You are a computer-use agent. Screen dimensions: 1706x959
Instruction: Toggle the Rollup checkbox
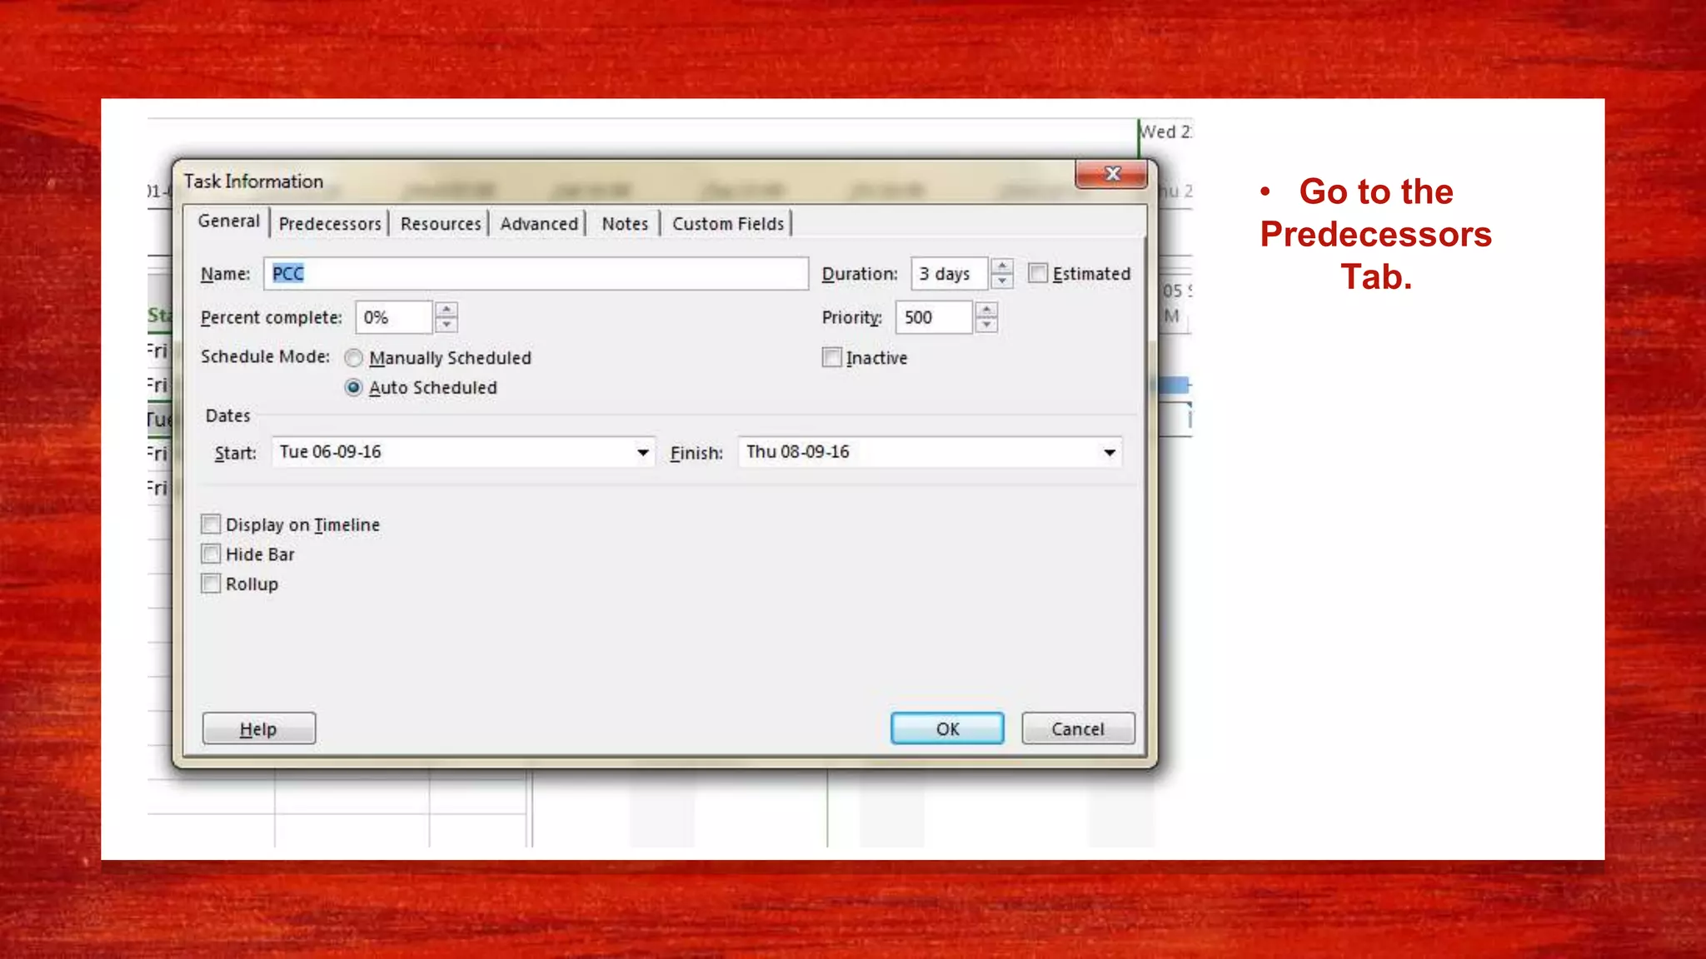click(211, 584)
